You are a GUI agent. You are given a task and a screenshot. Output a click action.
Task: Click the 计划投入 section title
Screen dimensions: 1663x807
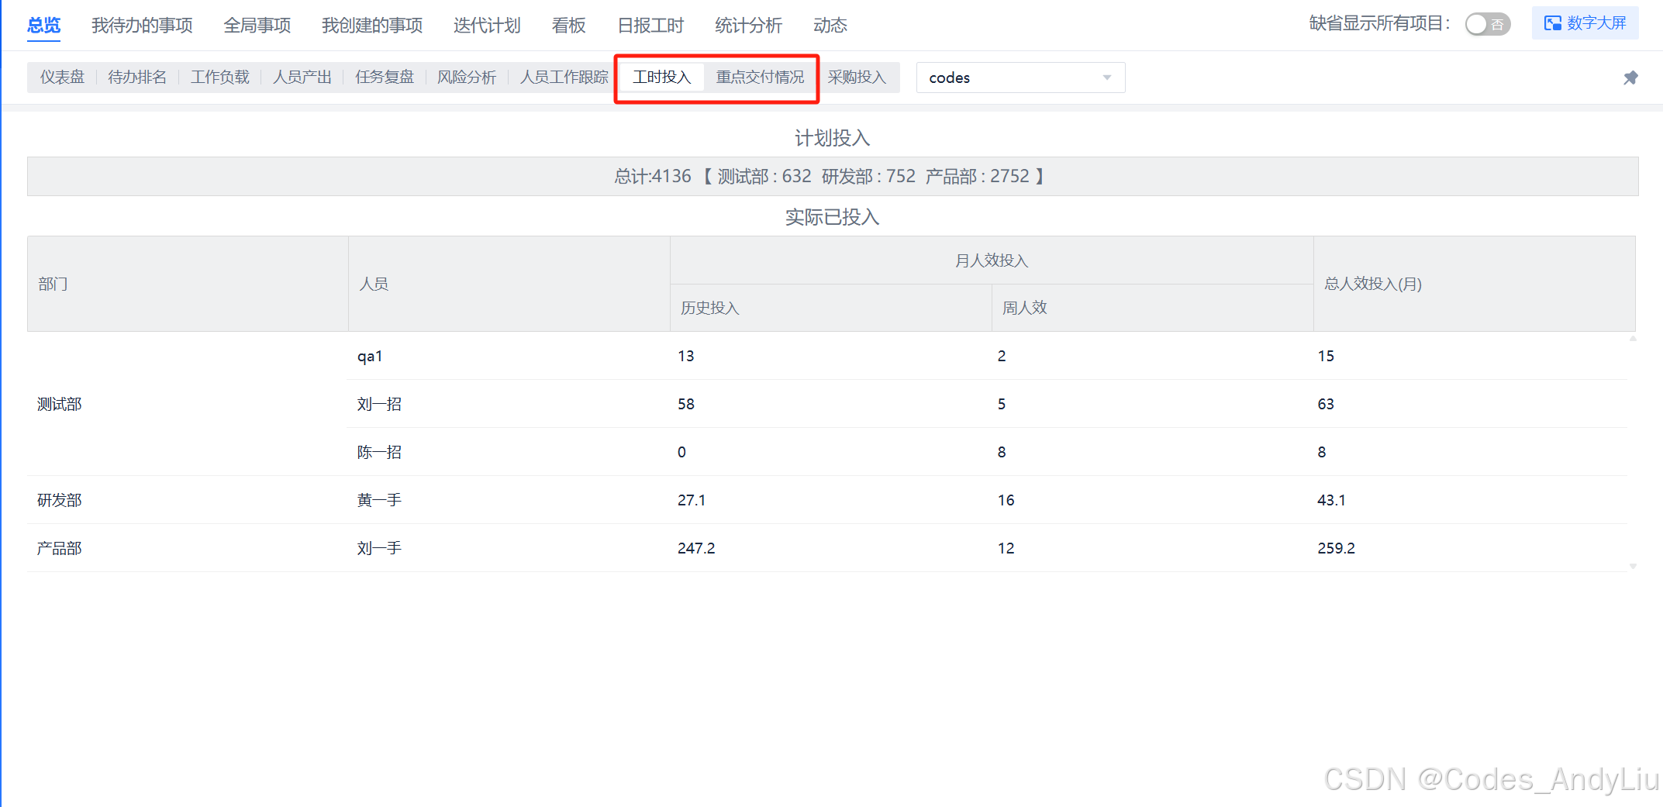[833, 138]
